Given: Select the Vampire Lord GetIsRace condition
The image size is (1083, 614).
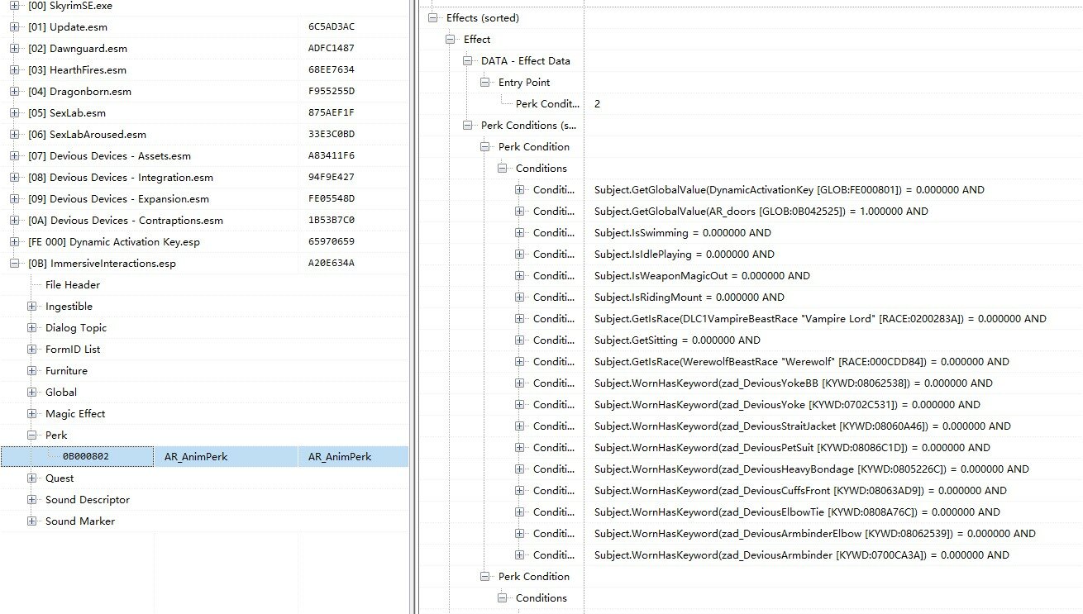Looking at the screenshot, I should point(820,319).
